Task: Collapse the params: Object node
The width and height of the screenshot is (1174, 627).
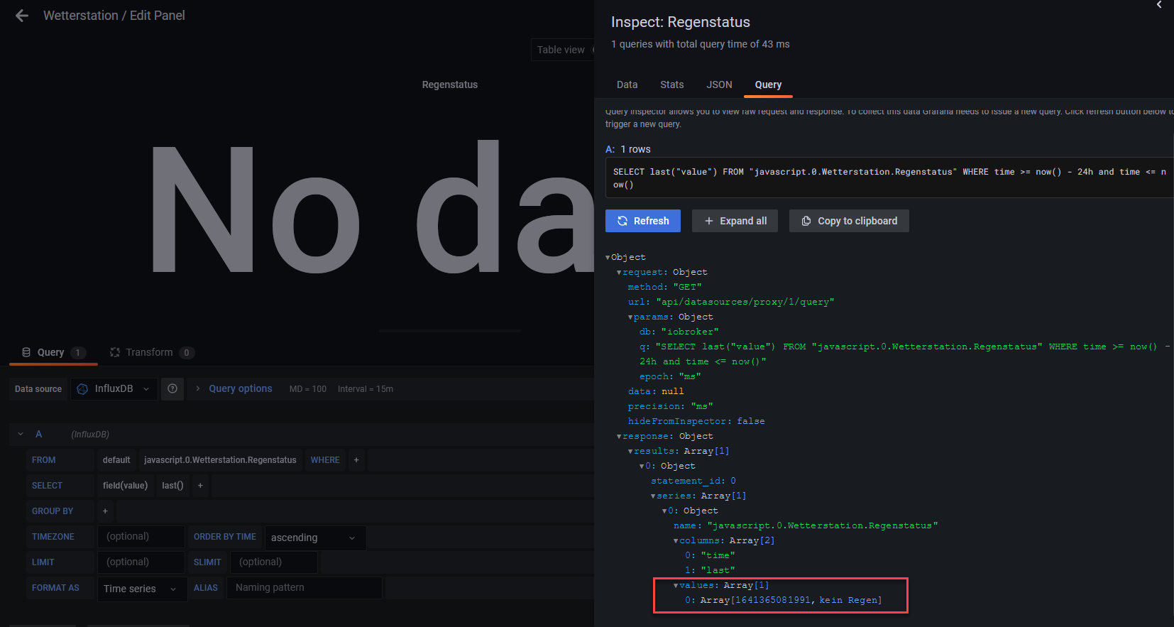Action: point(630,317)
